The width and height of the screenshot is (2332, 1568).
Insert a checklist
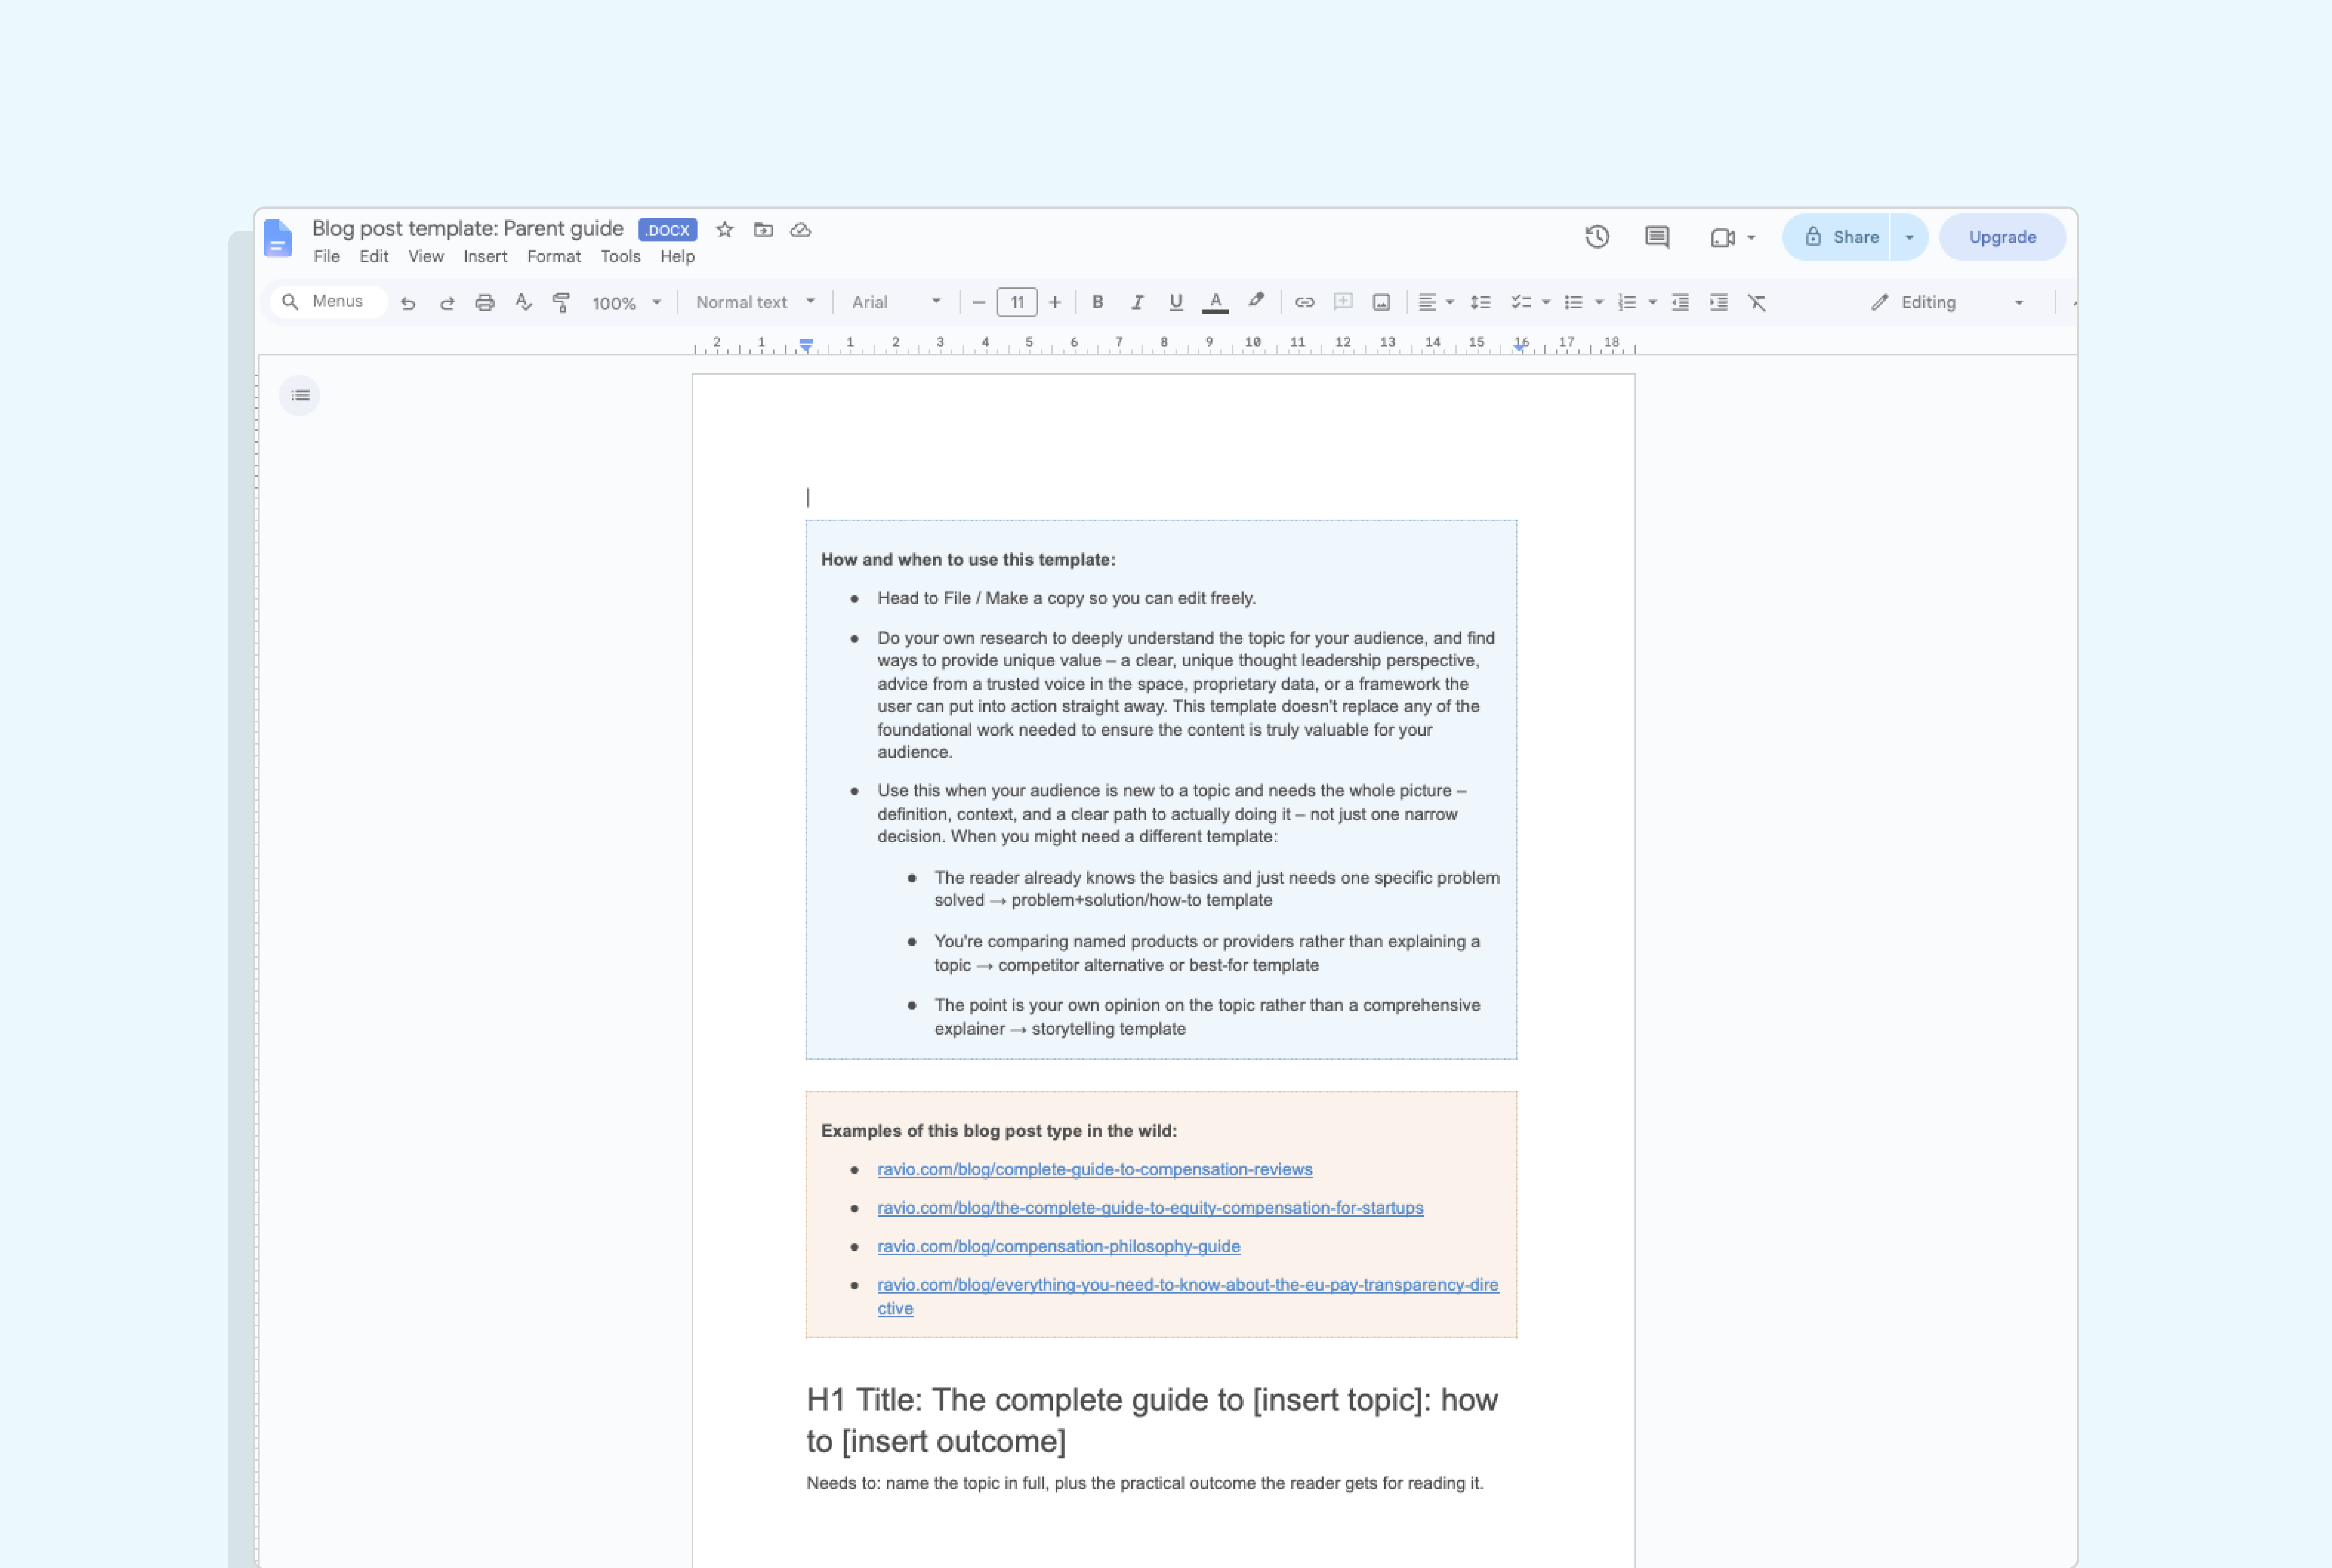pyautogui.click(x=1521, y=302)
